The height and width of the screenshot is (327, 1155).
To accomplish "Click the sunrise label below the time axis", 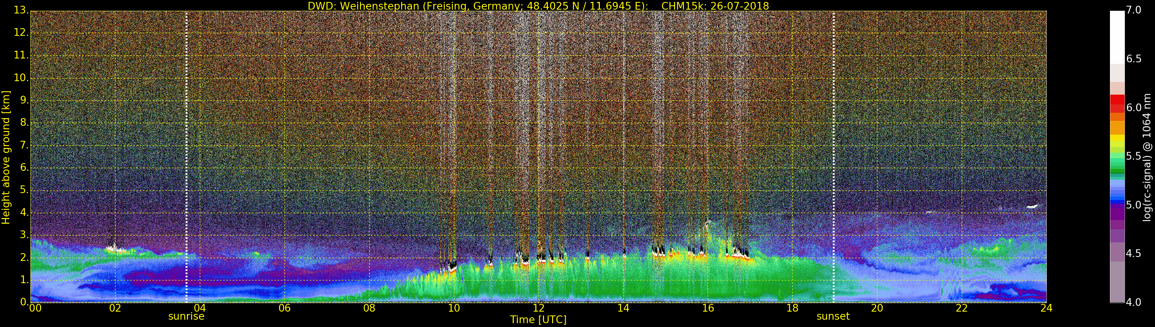I will pos(186,316).
